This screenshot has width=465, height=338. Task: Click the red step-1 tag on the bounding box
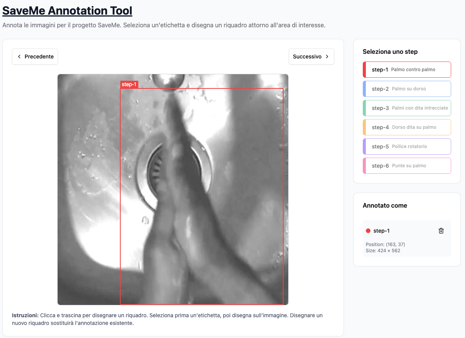(x=129, y=85)
